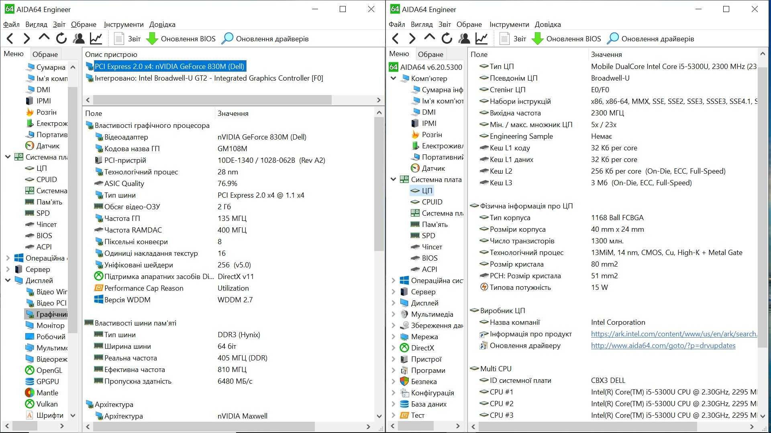Click the user profile icon in right toolbar
The image size is (771, 433).
click(464, 38)
